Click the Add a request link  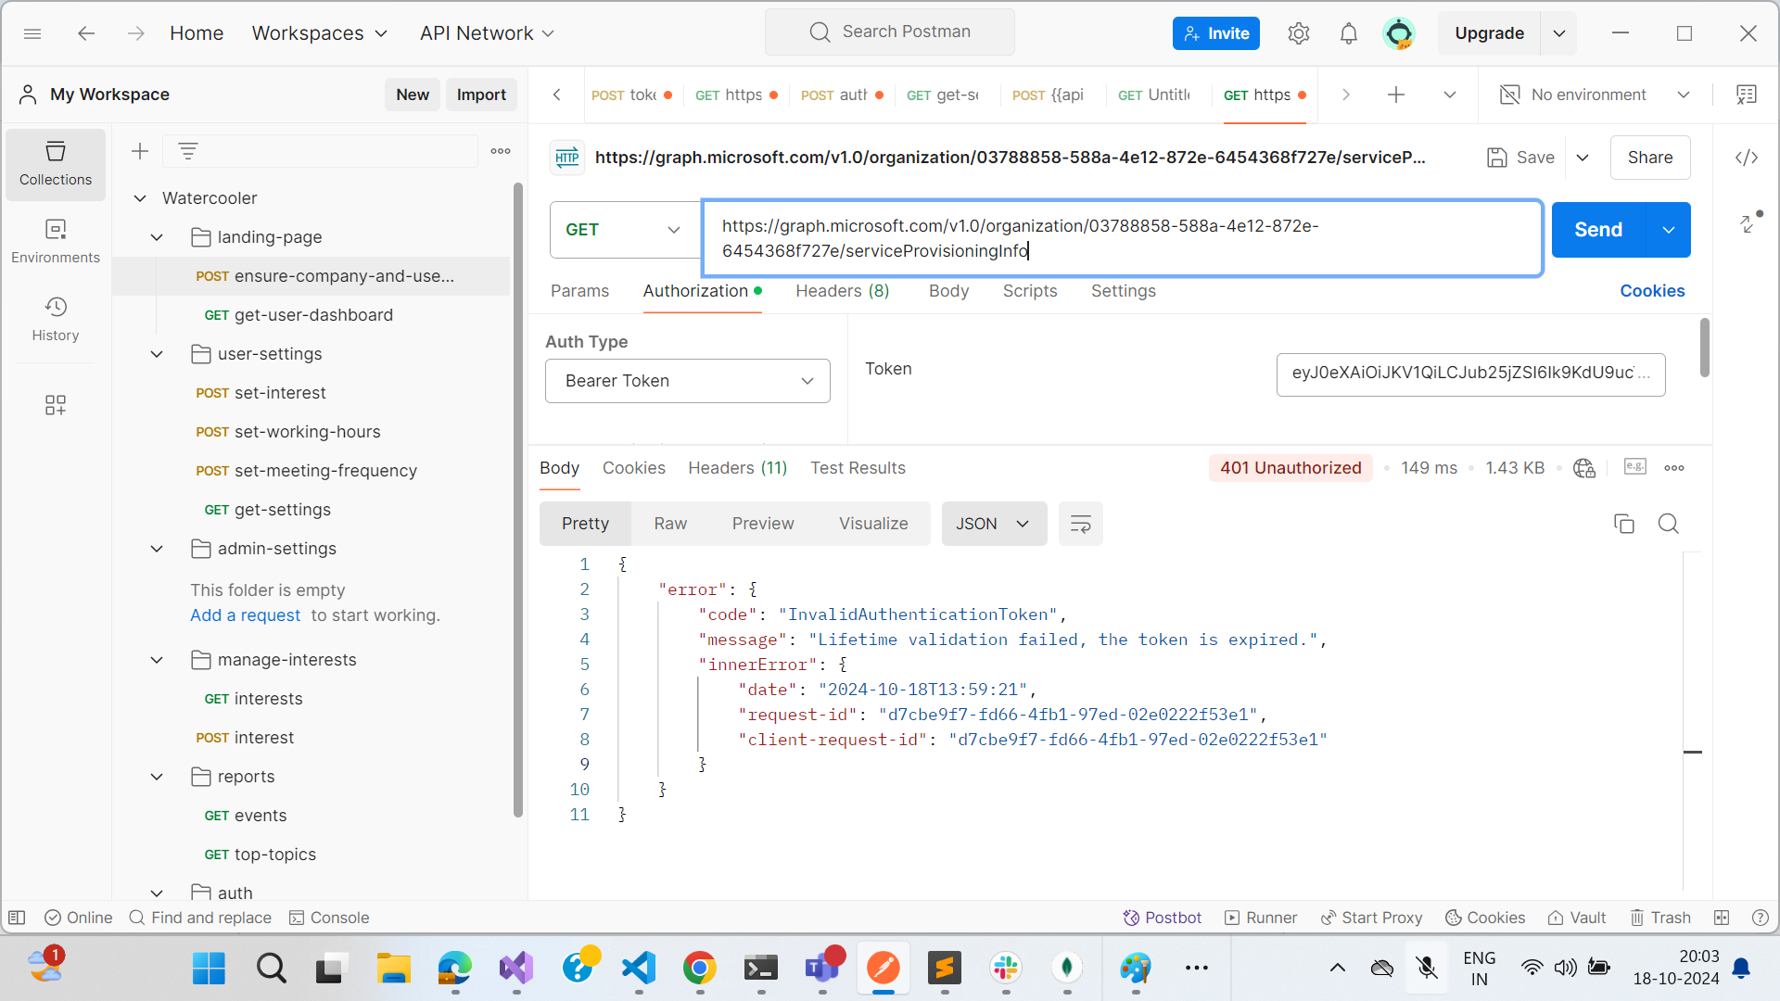click(245, 615)
